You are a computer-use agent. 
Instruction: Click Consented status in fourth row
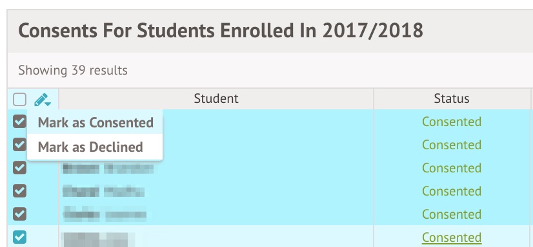pos(452,191)
